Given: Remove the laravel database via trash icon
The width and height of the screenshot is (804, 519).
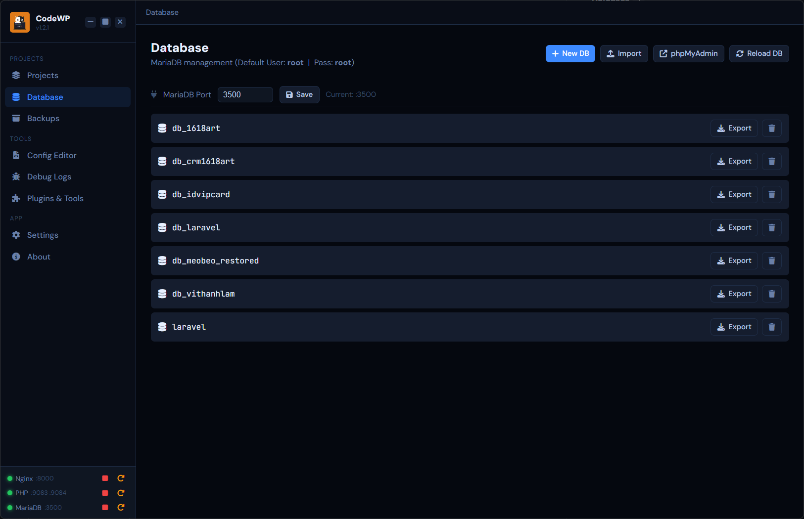Looking at the screenshot, I should 771,327.
